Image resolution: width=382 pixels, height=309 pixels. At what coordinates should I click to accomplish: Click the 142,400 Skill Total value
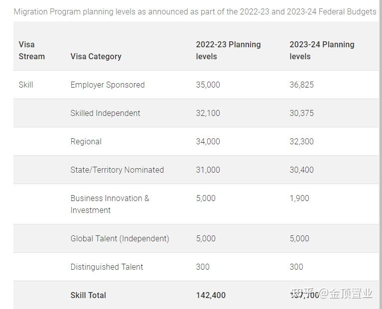(211, 295)
